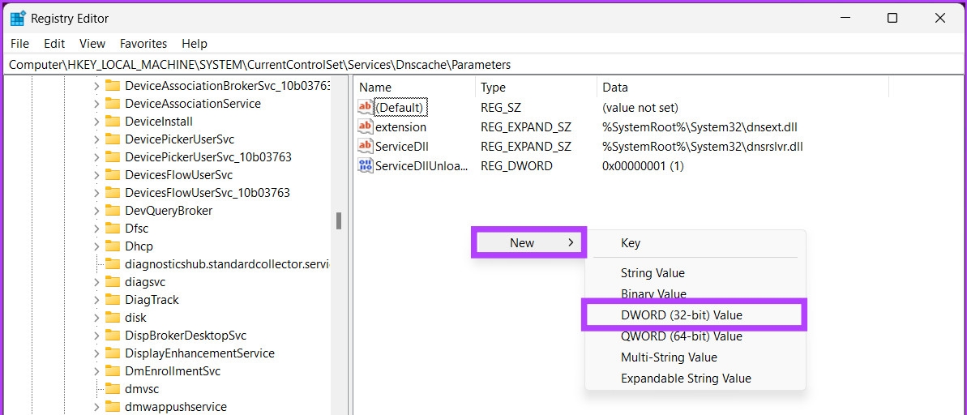Click the Data column header

[614, 88]
